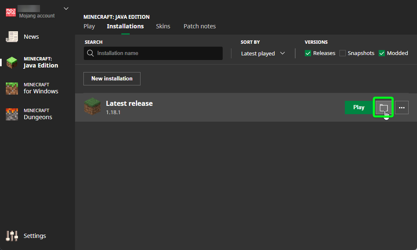Select Minecraft Dungeons lava block icon
This screenshot has height=250, width=417.
12,114
